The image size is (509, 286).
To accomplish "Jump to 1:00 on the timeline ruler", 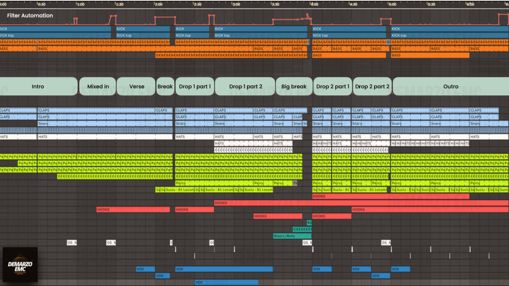I will pyautogui.click(x=80, y=4).
